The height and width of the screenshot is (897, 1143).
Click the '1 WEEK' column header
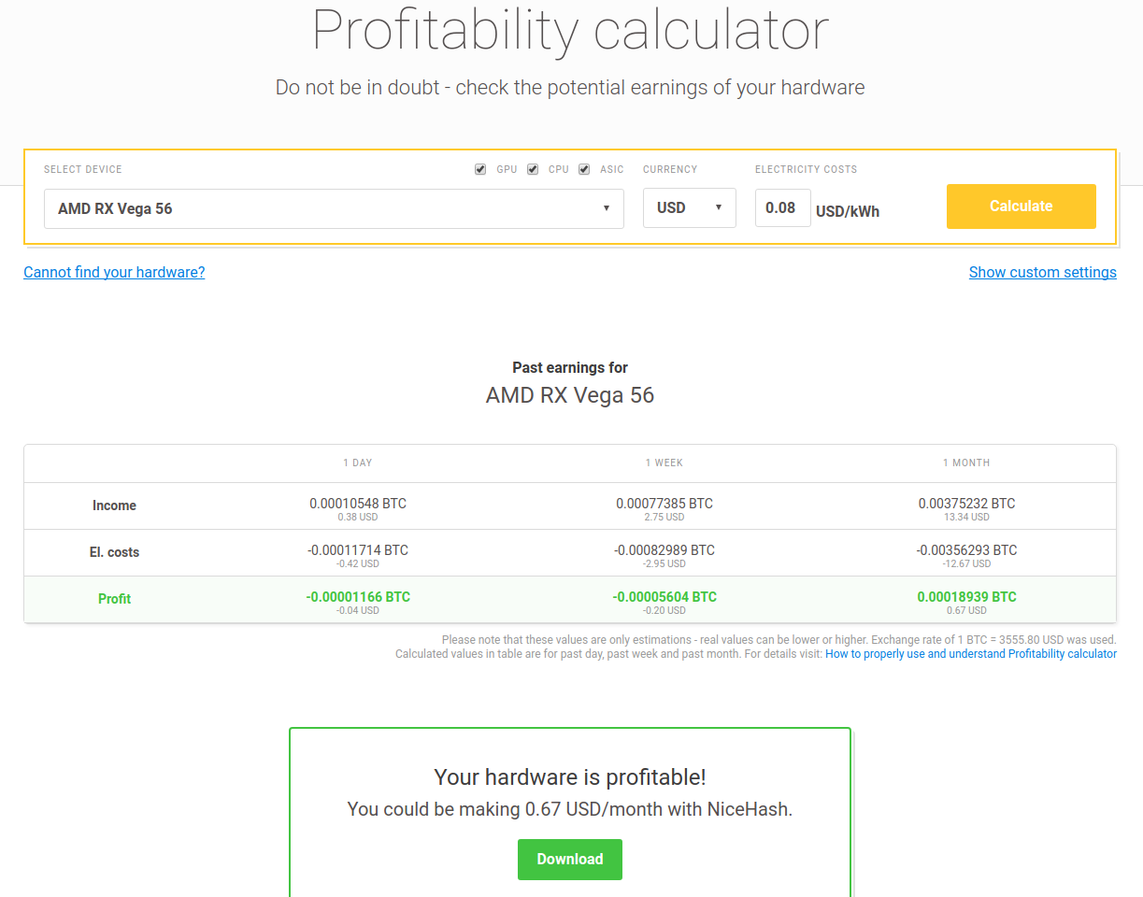(x=664, y=463)
